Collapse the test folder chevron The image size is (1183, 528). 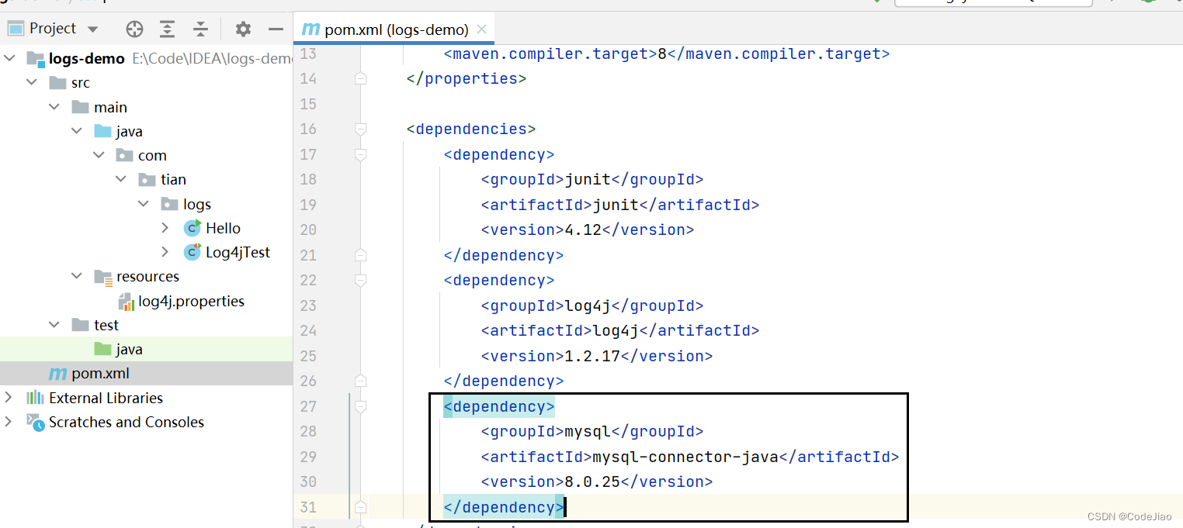point(54,325)
